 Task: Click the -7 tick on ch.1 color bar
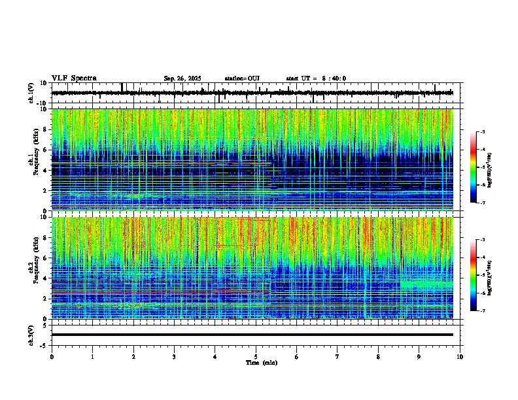pos(482,203)
